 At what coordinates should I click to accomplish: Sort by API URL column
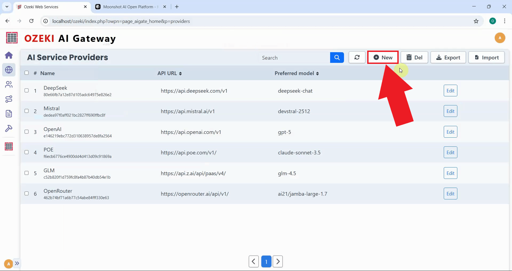(x=169, y=73)
